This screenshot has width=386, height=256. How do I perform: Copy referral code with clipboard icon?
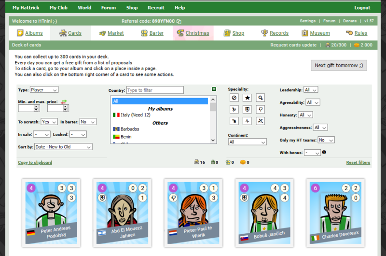click(x=179, y=21)
